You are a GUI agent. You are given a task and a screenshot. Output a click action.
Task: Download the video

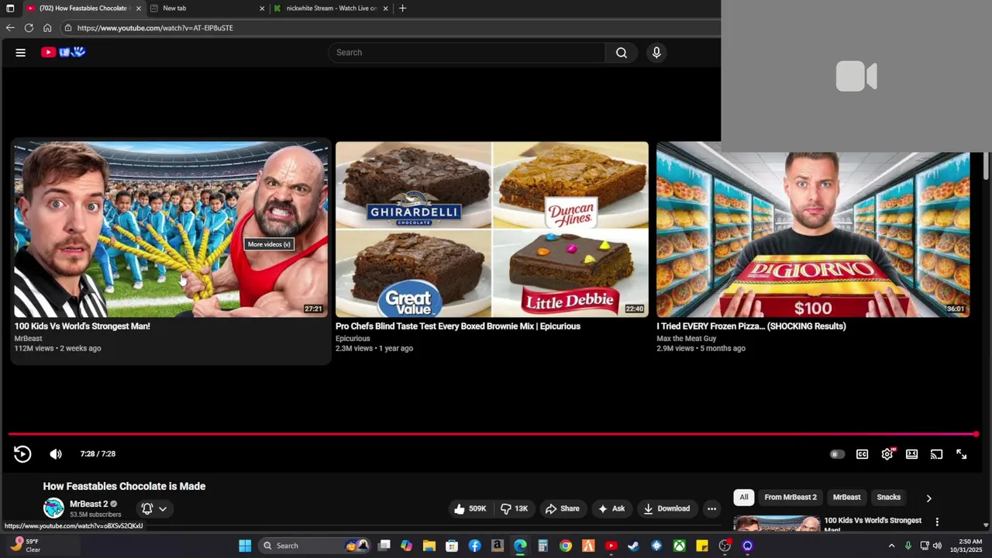(x=666, y=508)
